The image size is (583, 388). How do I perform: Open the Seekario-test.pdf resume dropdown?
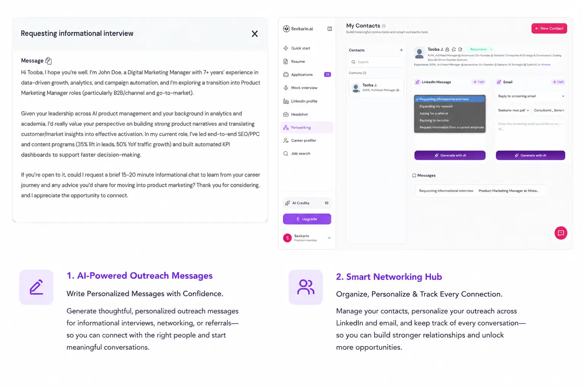(513, 110)
